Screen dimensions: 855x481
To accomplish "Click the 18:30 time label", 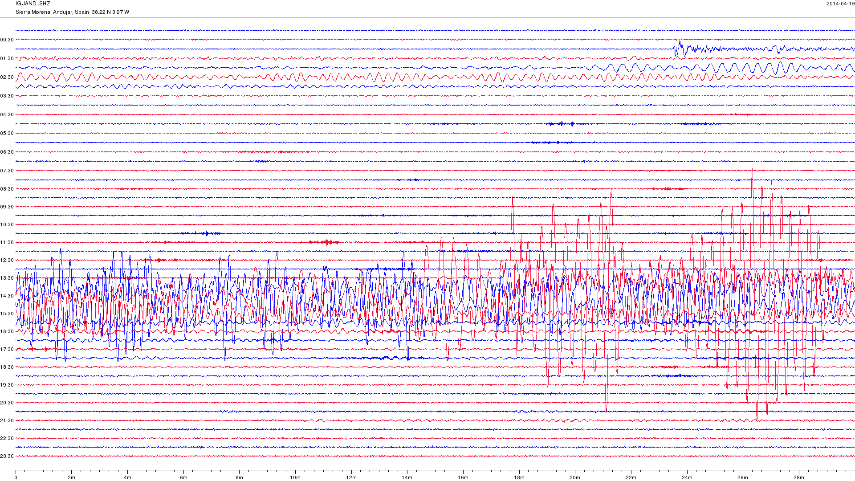I will (7, 367).
